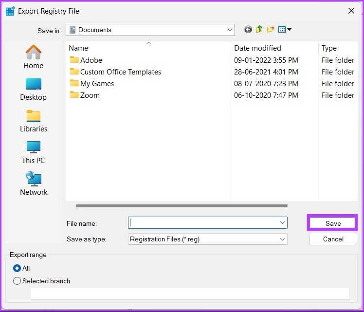Expand the Save in Documents dropdown

pos(150,30)
